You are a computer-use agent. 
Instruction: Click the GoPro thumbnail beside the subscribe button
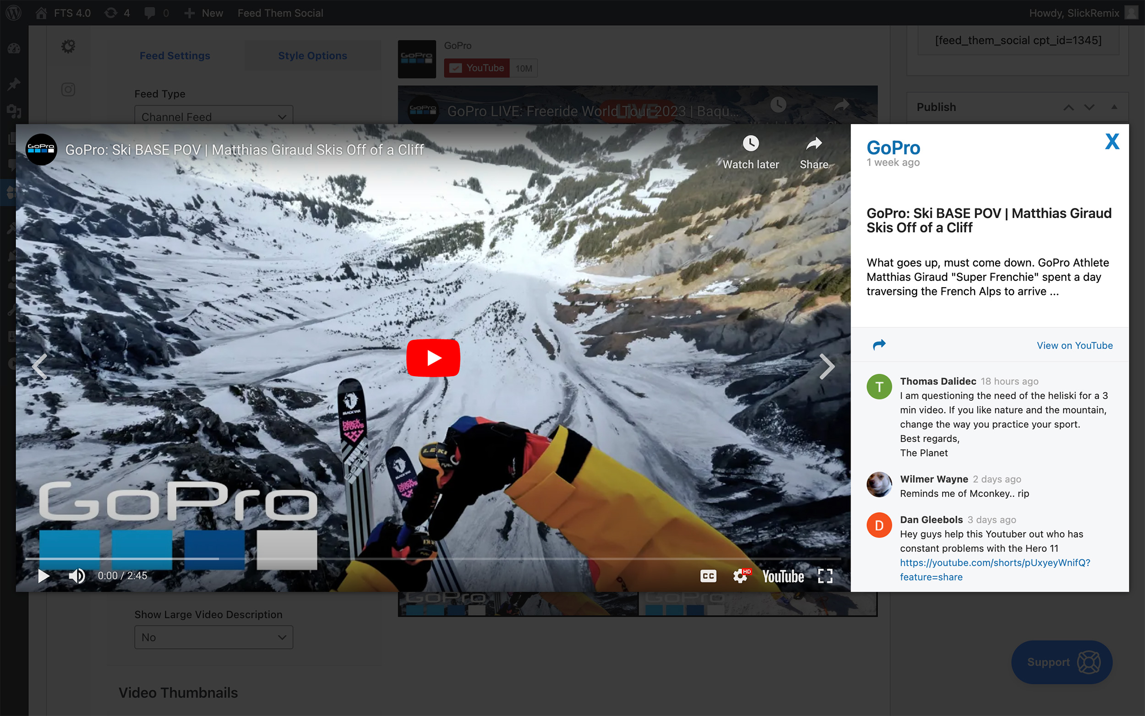tap(416, 59)
